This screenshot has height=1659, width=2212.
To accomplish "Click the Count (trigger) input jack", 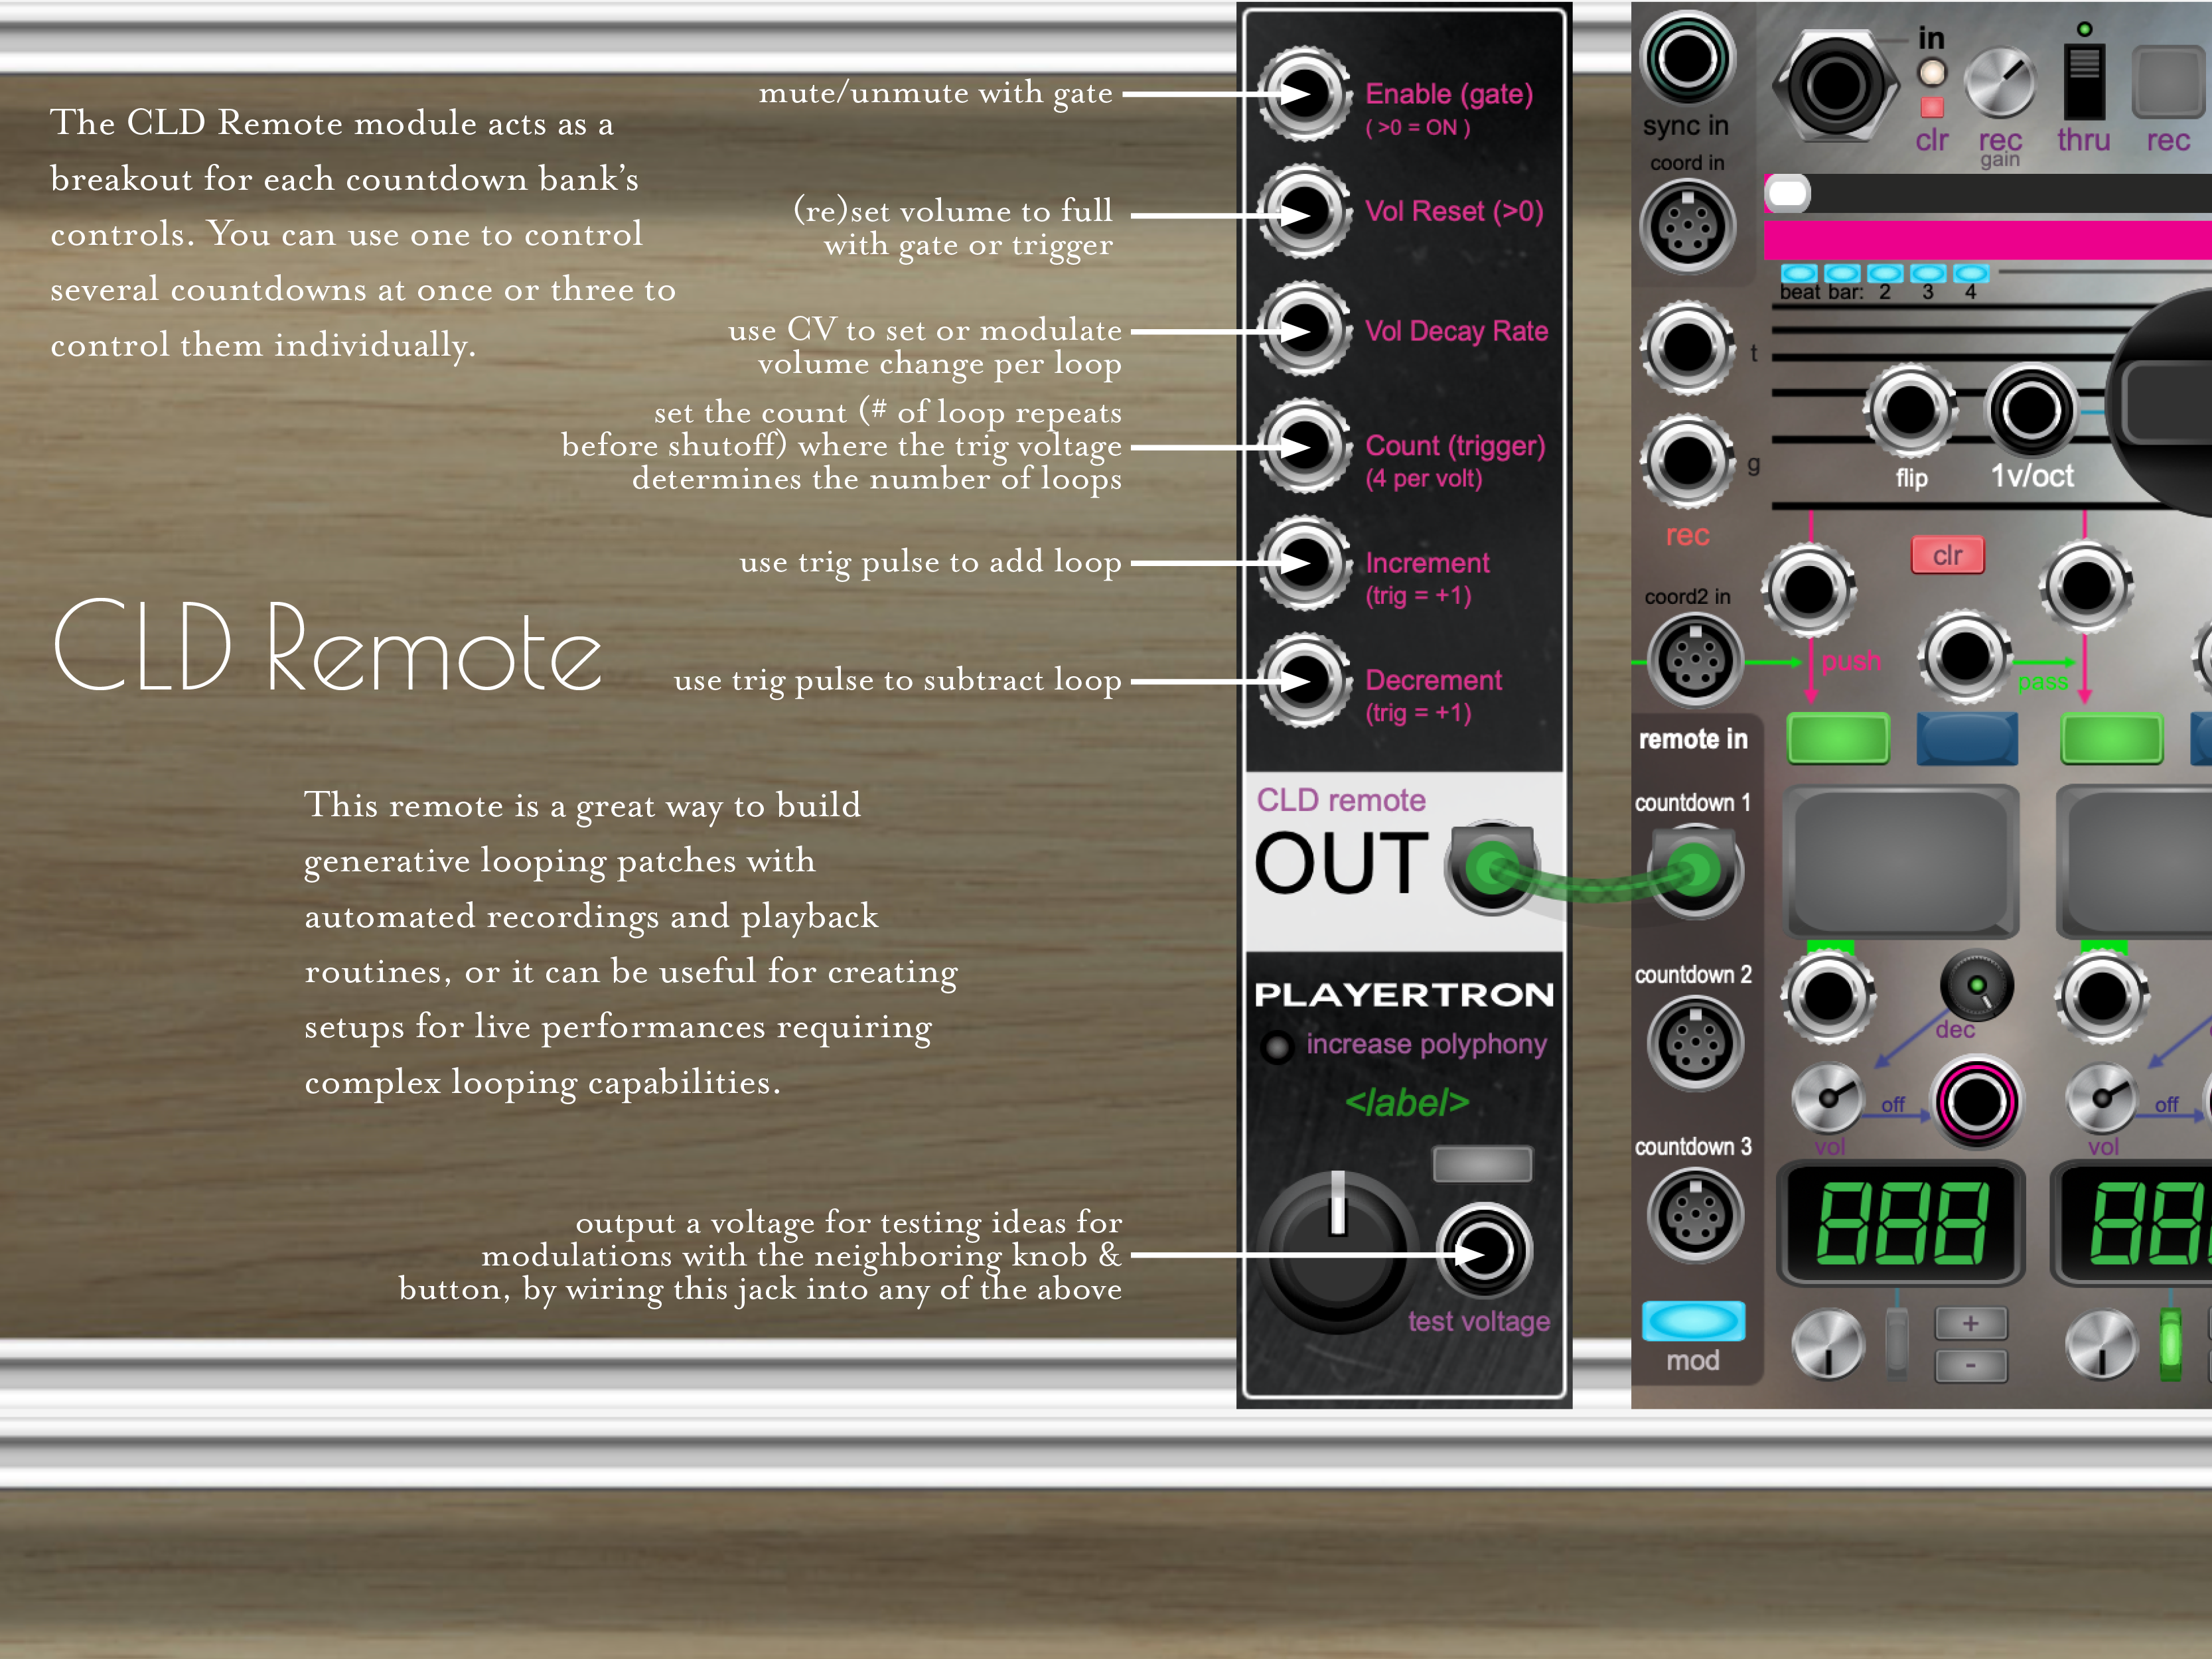I will (x=1304, y=446).
